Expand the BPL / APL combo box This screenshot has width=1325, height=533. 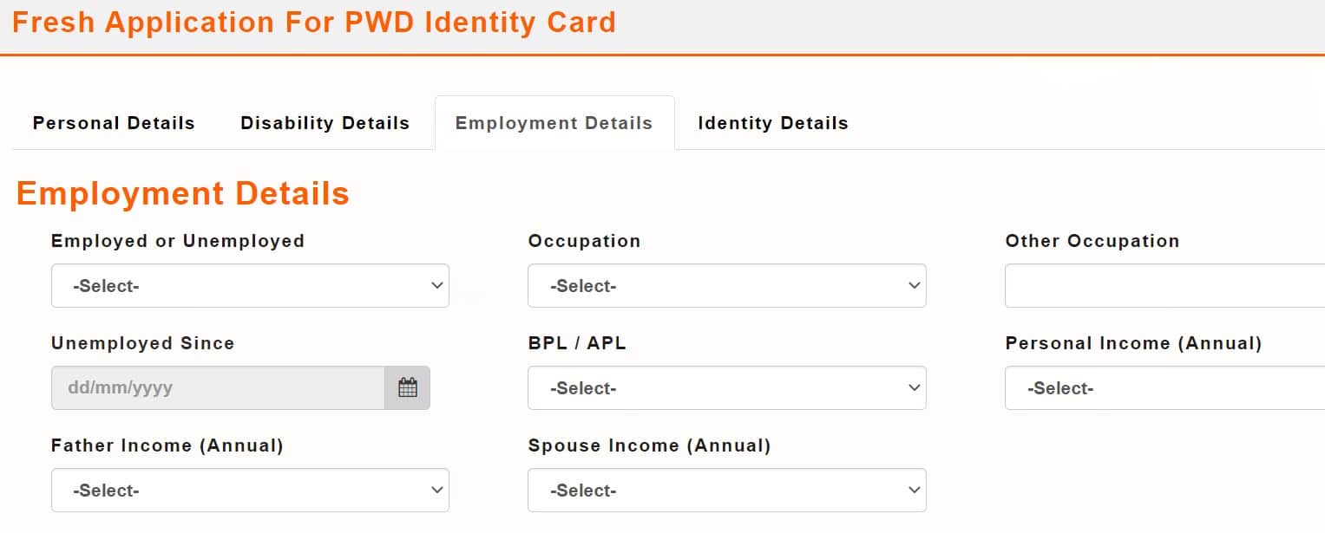click(x=727, y=387)
